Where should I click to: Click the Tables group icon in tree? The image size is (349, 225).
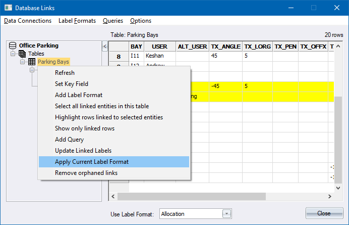[x=22, y=54]
